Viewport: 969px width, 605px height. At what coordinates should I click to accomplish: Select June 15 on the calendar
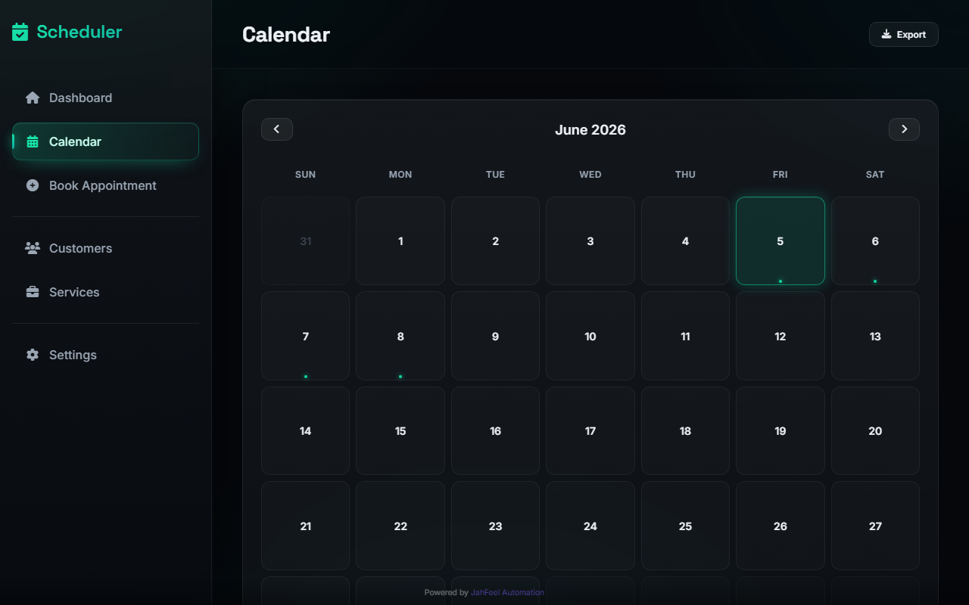[400, 431]
